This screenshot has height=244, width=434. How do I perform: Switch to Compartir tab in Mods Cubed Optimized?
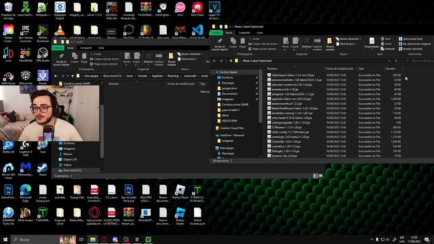(x=244, y=33)
